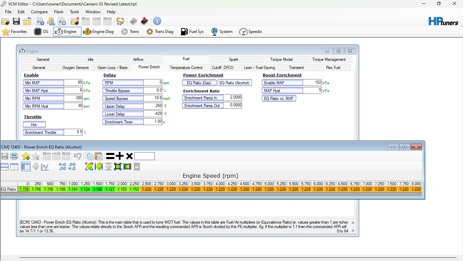Open the Flash menu
The height and width of the screenshot is (261, 463).
(59, 12)
